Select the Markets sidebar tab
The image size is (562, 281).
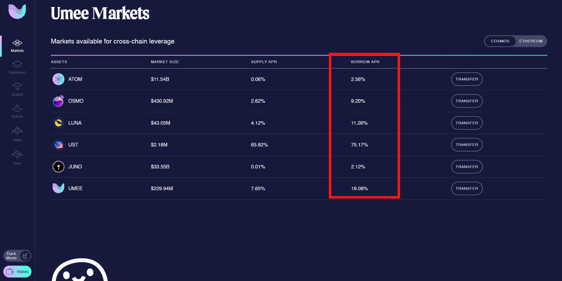17,46
